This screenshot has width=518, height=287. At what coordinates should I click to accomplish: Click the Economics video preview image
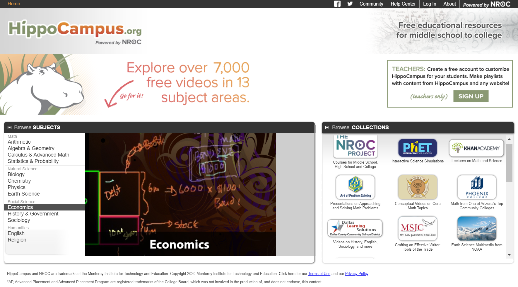(x=181, y=194)
